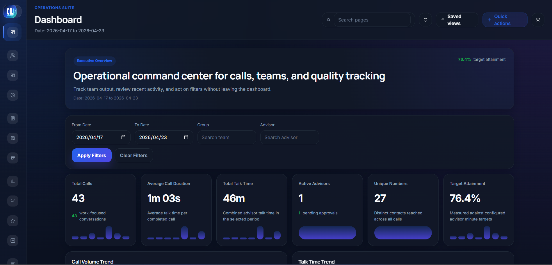Open the clock history icon in sidebar
Viewport: 552px width, 265px height.
[13, 95]
